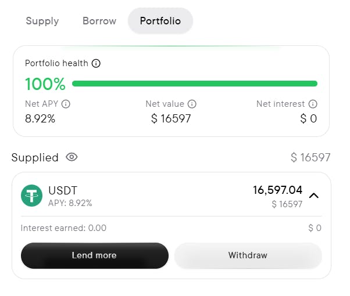
Task: Switch to the Borrow tab
Action: [99, 21]
